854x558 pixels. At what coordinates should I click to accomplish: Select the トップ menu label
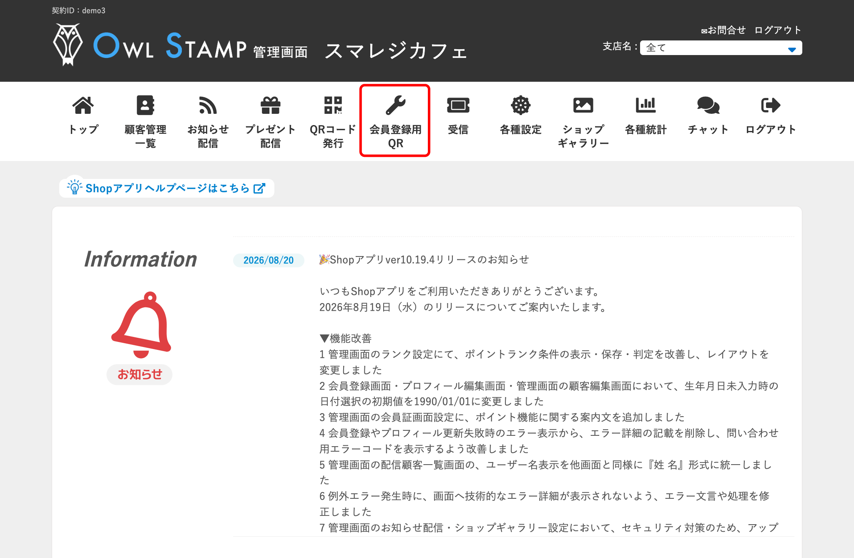pos(83,129)
